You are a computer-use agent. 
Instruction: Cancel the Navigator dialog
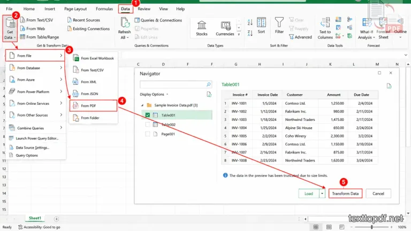378,194
